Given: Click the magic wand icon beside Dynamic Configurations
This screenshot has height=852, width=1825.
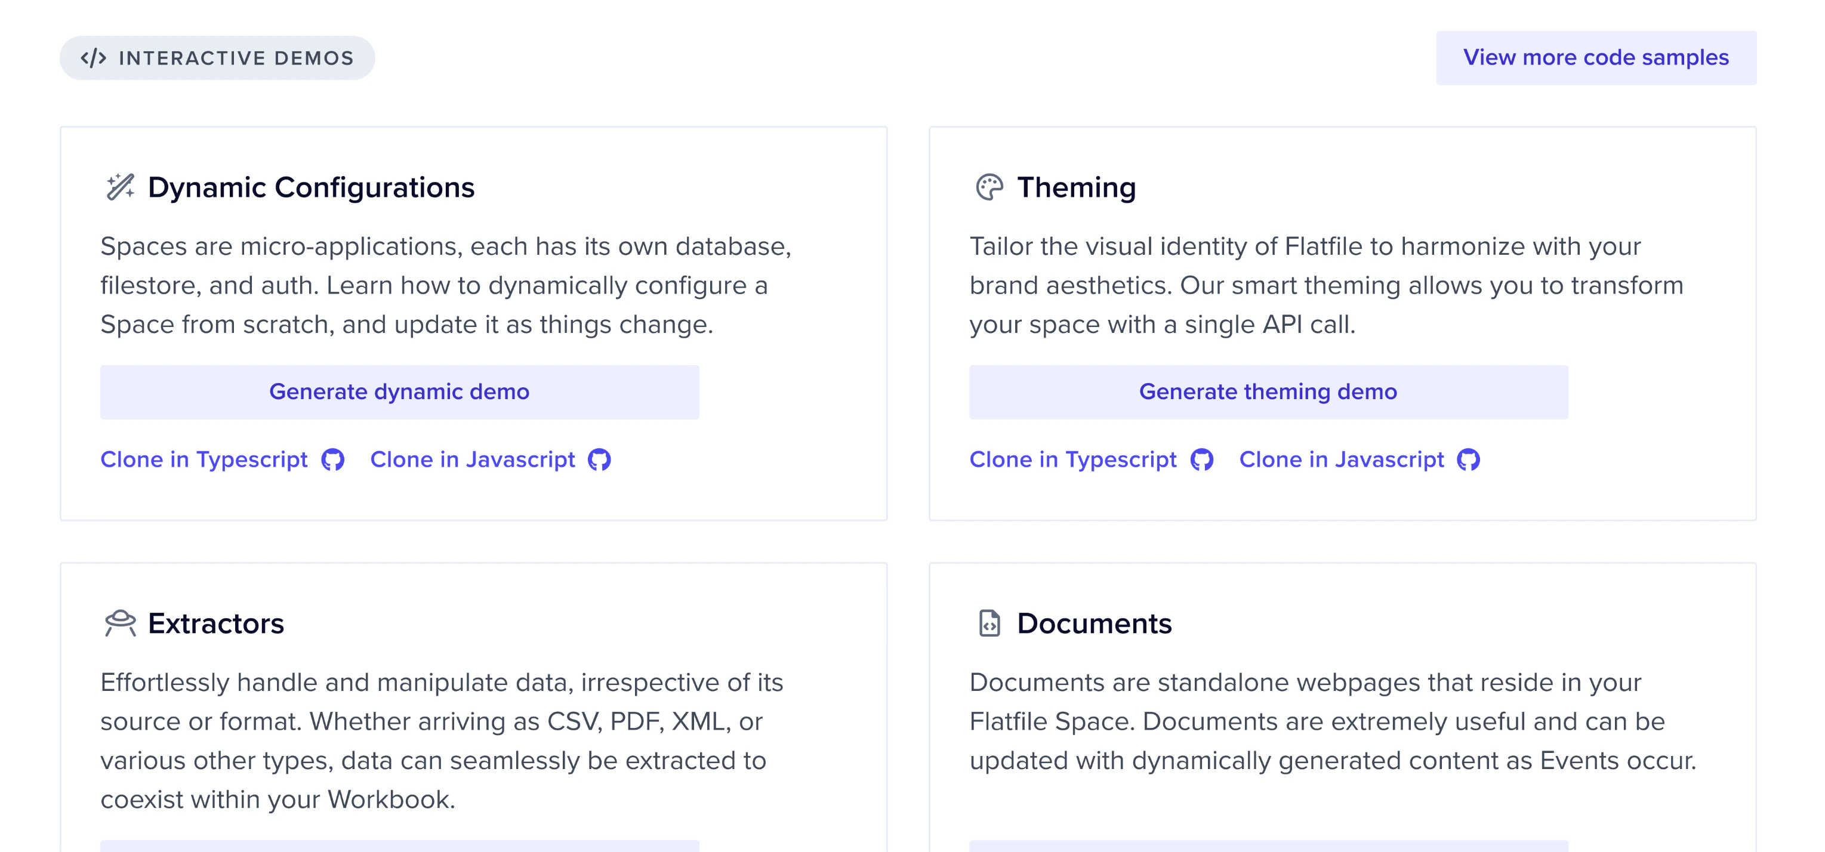Looking at the screenshot, I should pos(121,188).
